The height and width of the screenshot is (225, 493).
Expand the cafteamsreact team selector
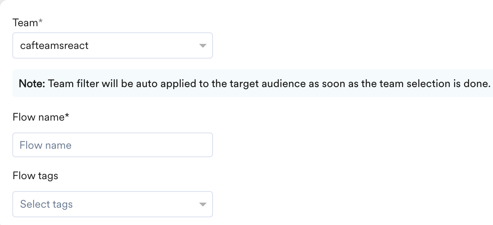[113, 45]
